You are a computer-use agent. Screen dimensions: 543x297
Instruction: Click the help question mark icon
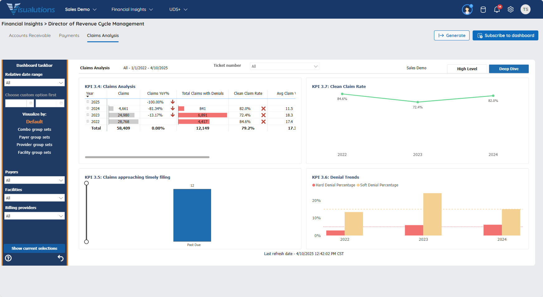coord(8,258)
